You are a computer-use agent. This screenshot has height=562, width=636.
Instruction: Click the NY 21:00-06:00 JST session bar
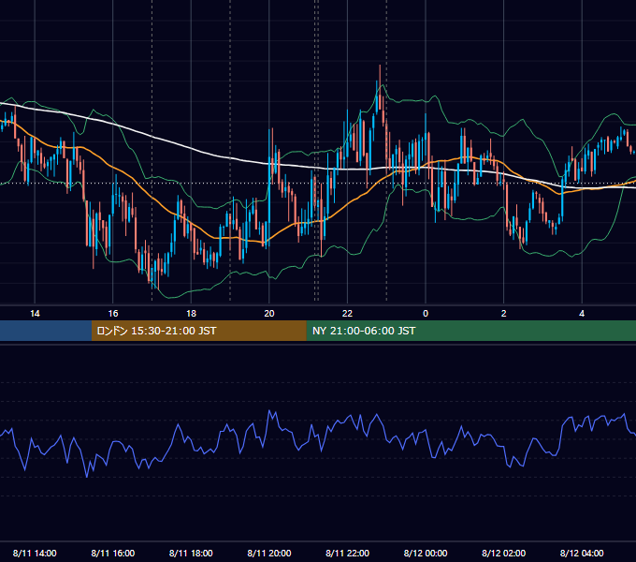tap(470, 331)
